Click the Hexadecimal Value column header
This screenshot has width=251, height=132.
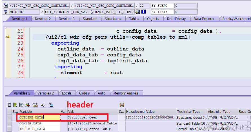150,112
